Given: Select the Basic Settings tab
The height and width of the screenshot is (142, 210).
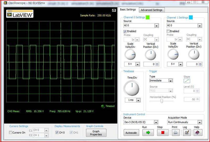Looking at the screenshot, I should pyautogui.click(x=128, y=10).
